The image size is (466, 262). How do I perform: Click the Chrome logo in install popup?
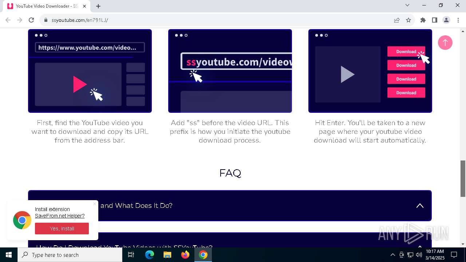[x=22, y=220]
